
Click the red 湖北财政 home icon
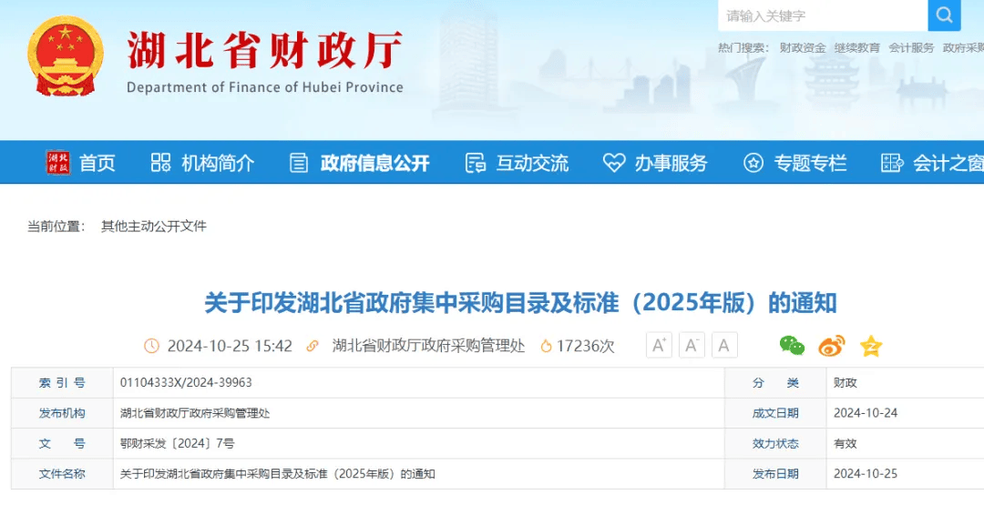(x=58, y=162)
